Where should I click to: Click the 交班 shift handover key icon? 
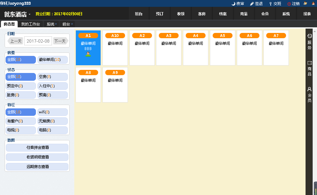coord(271,4)
